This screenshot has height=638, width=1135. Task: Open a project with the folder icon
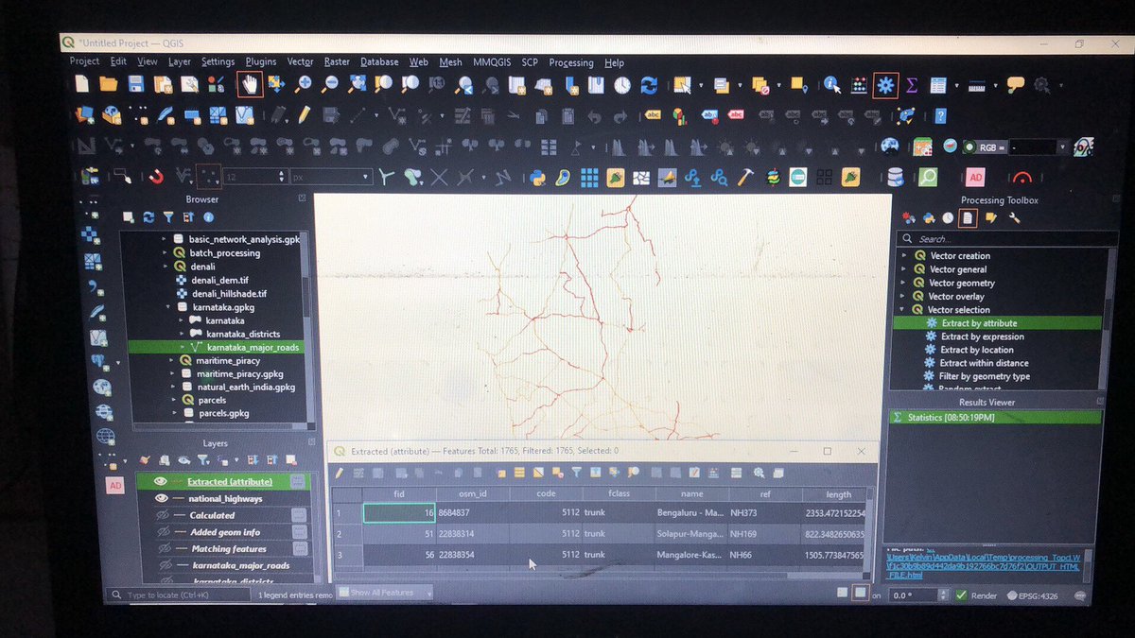click(x=108, y=84)
